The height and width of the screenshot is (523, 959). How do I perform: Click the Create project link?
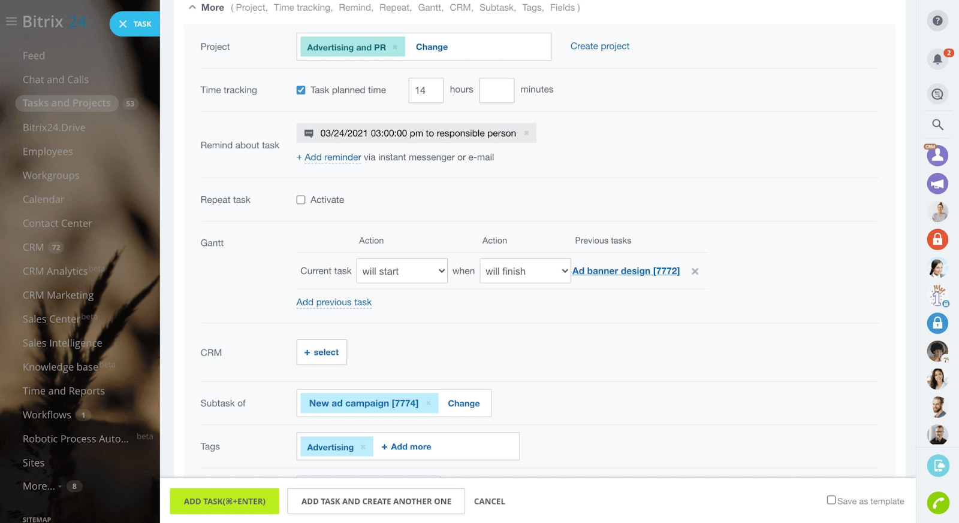point(599,46)
